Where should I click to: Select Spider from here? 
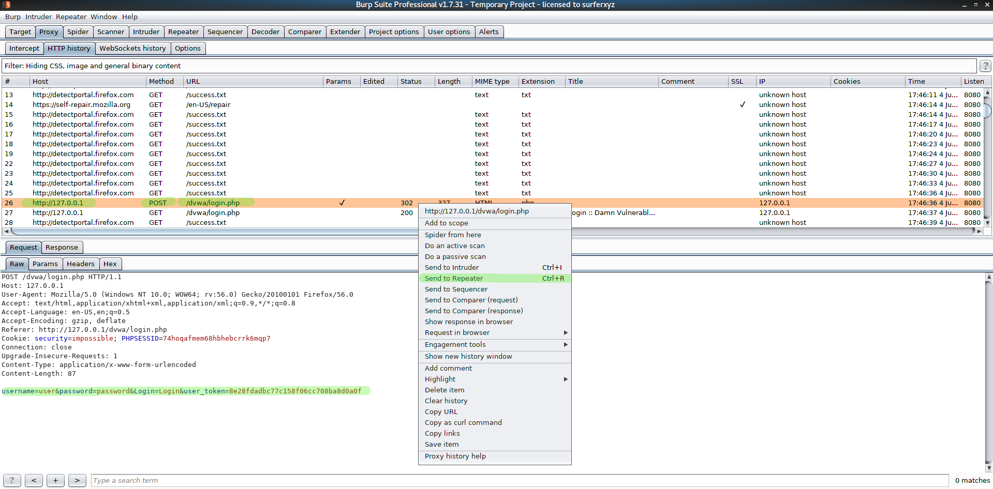point(495,235)
